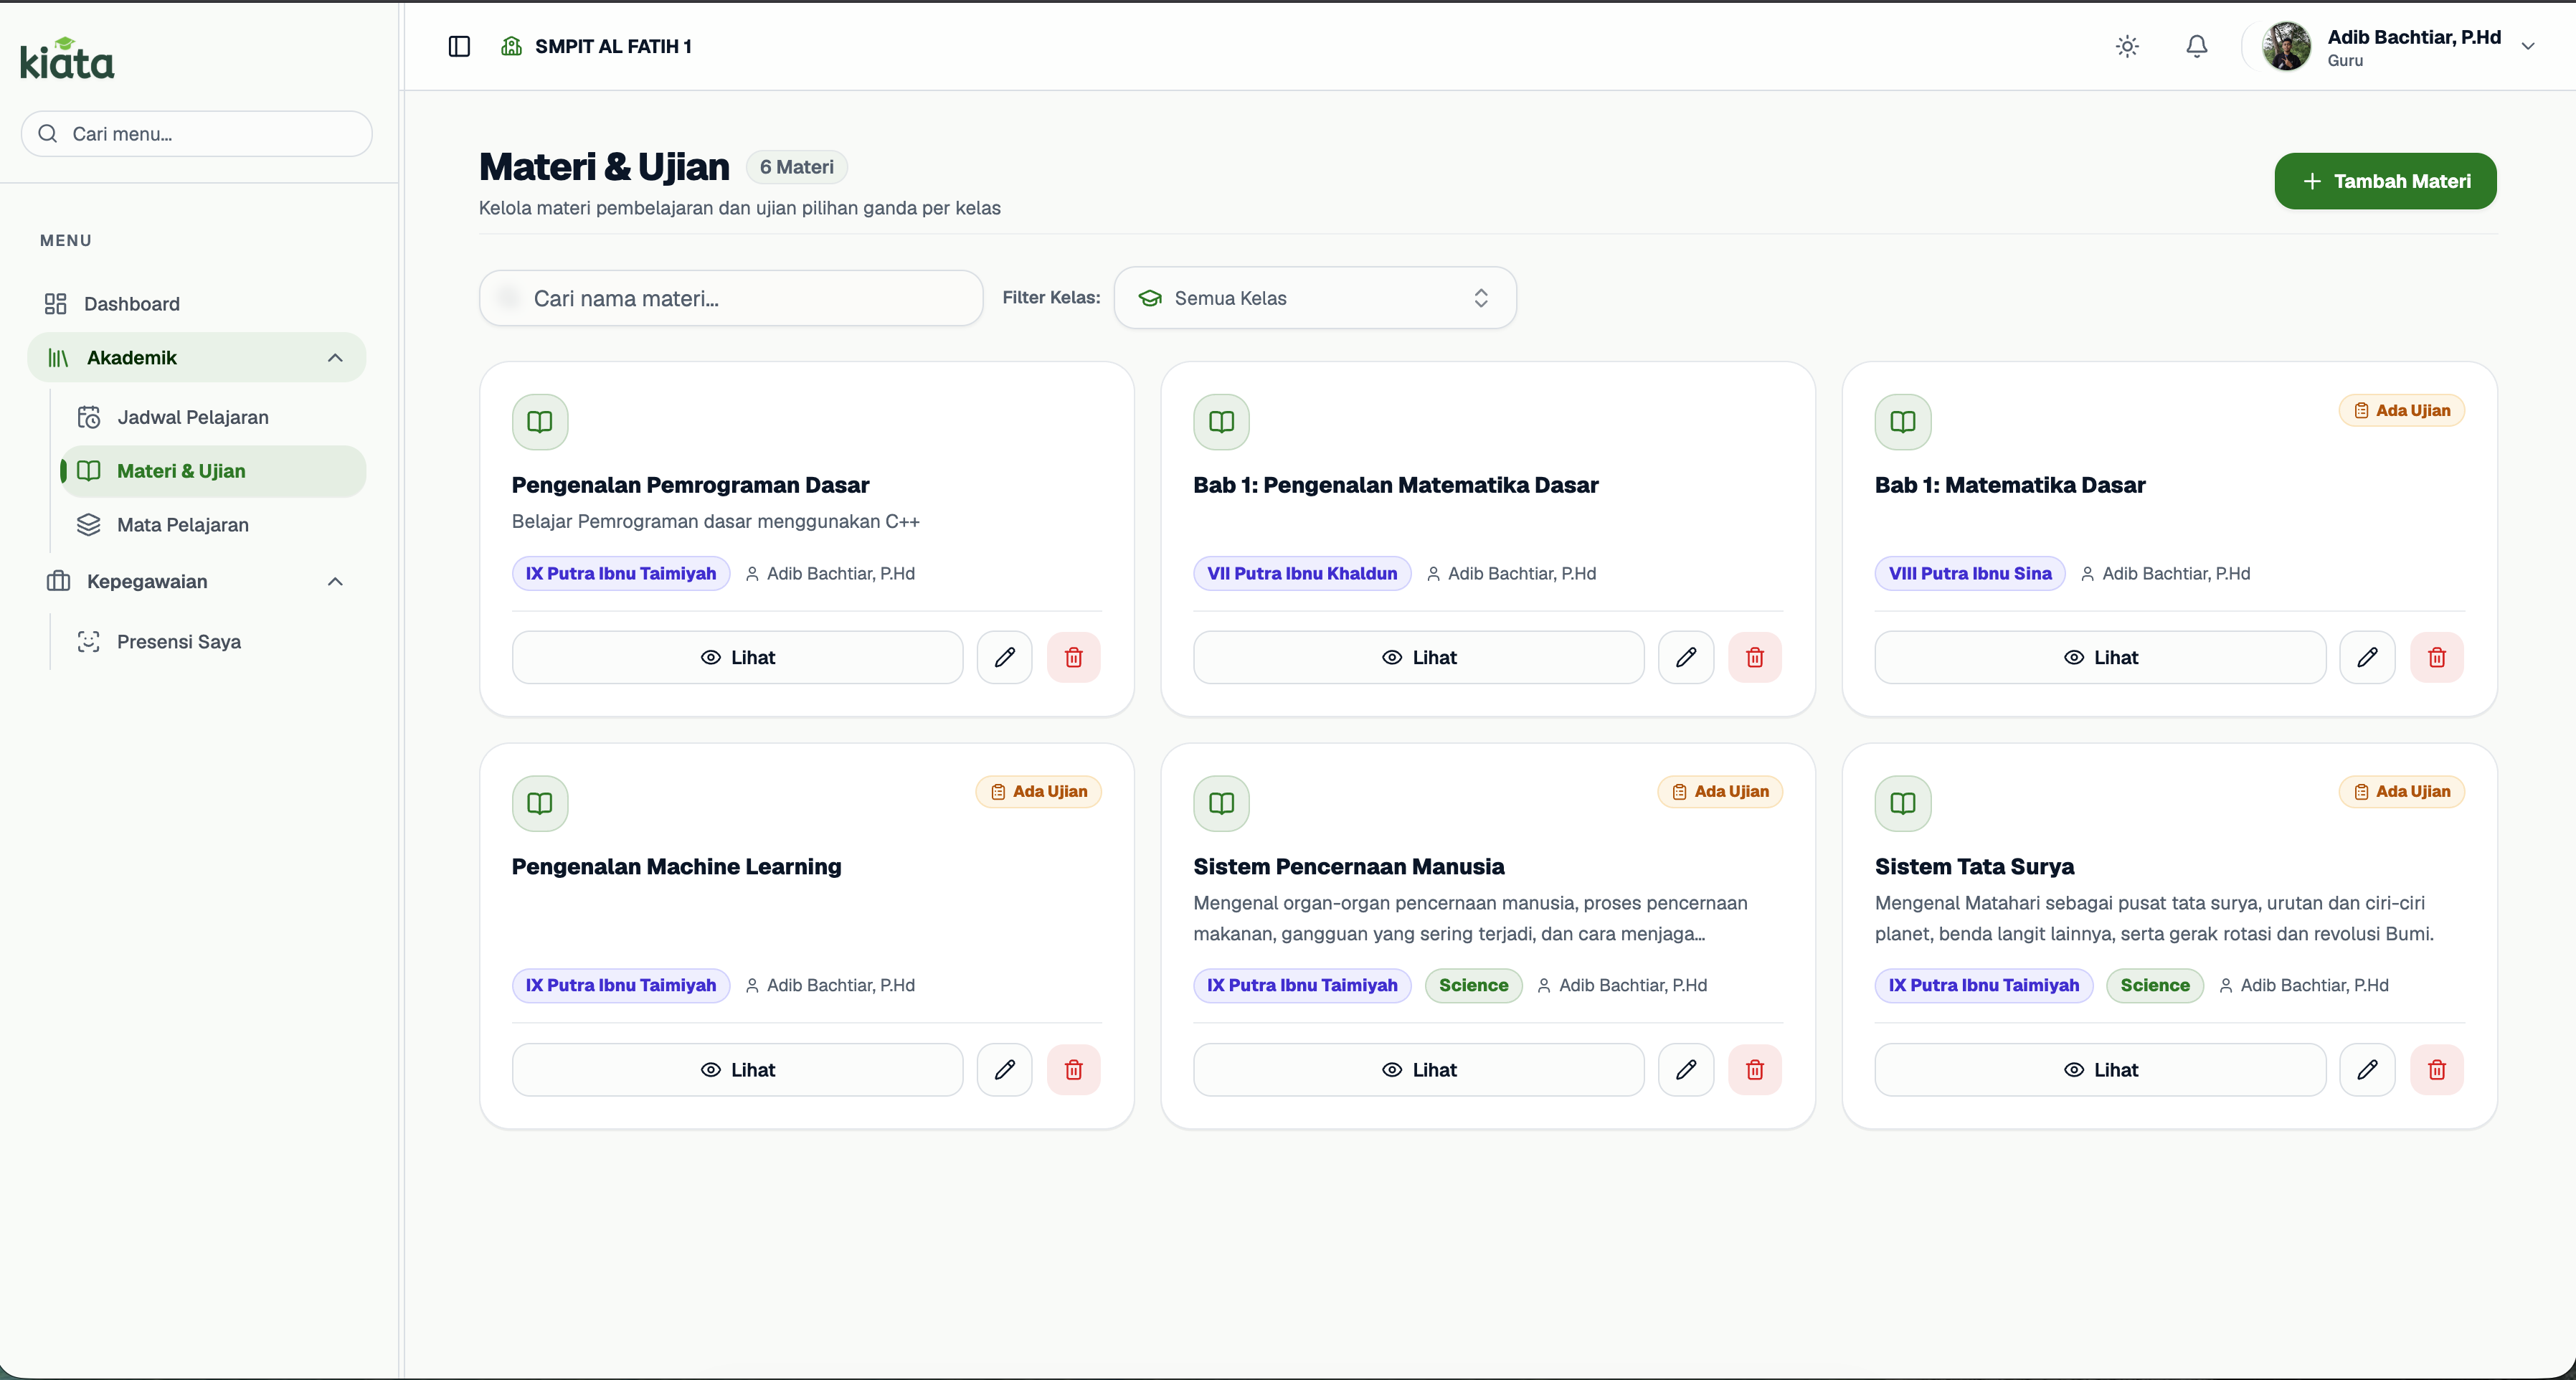2576x1380 pixels.
Task: Delete Bab 1: Matematika Dasar trash icon
Action: click(x=2437, y=657)
